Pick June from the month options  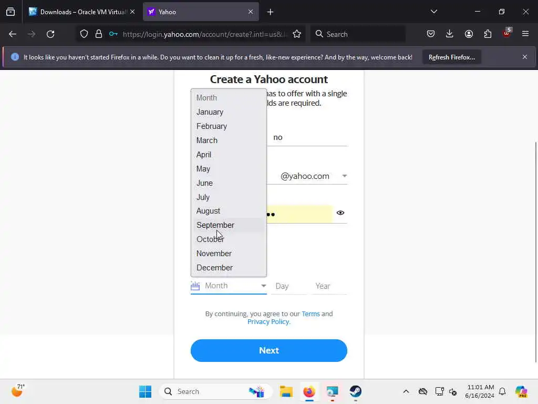[229, 183]
